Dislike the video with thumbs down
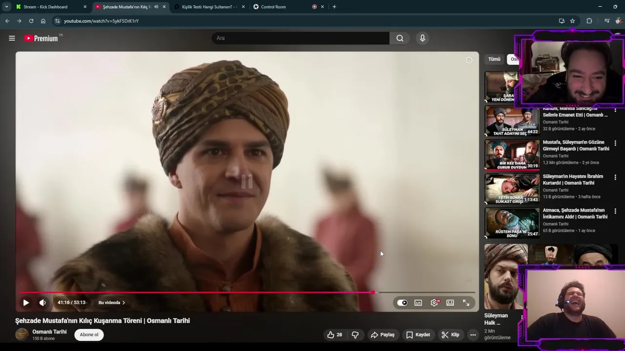The image size is (625, 351). pos(355,335)
